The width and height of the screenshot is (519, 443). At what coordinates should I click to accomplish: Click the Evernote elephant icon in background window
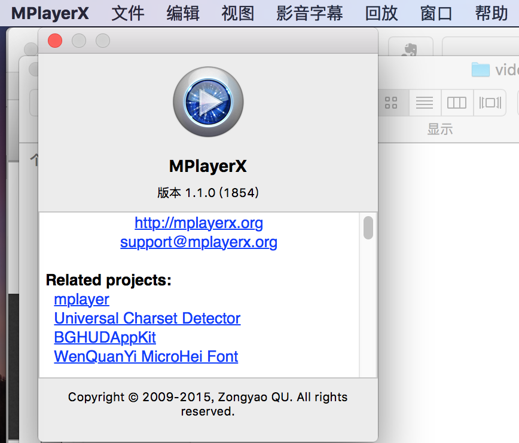click(410, 50)
